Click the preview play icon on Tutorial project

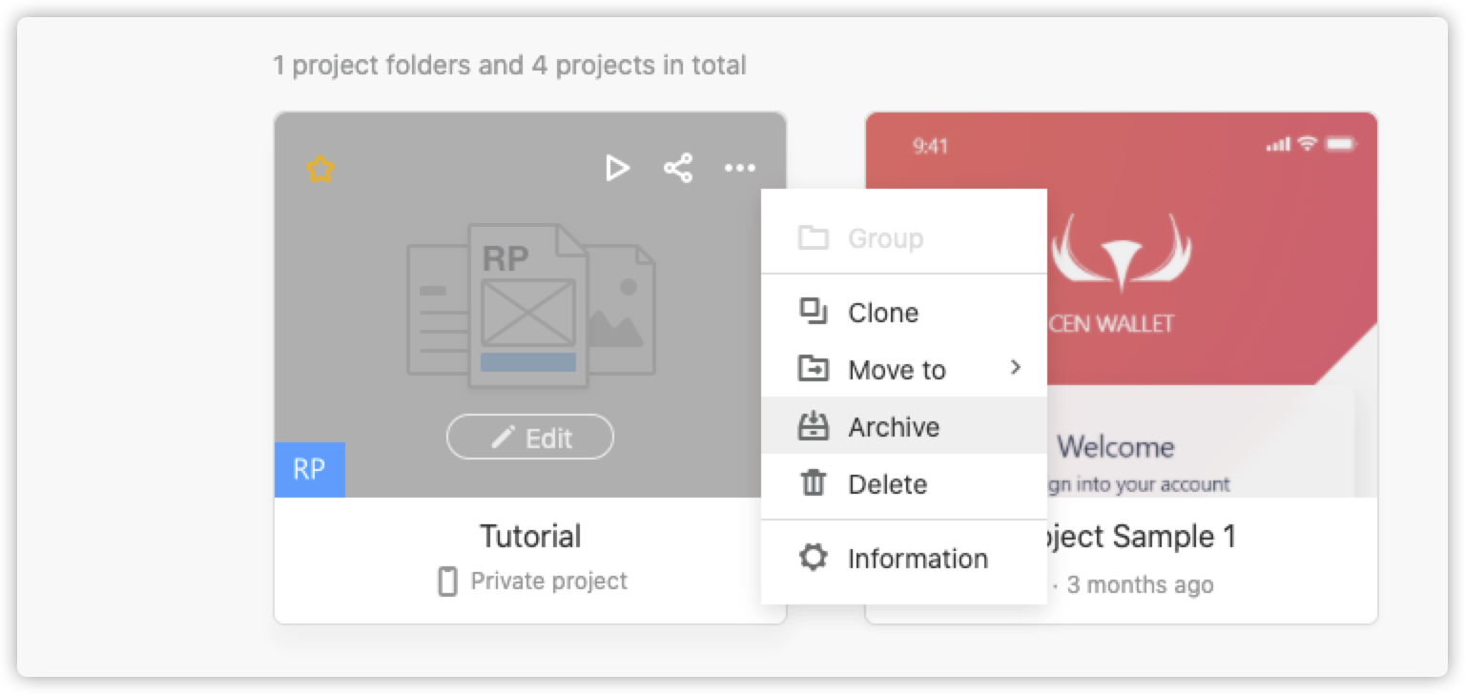point(618,168)
